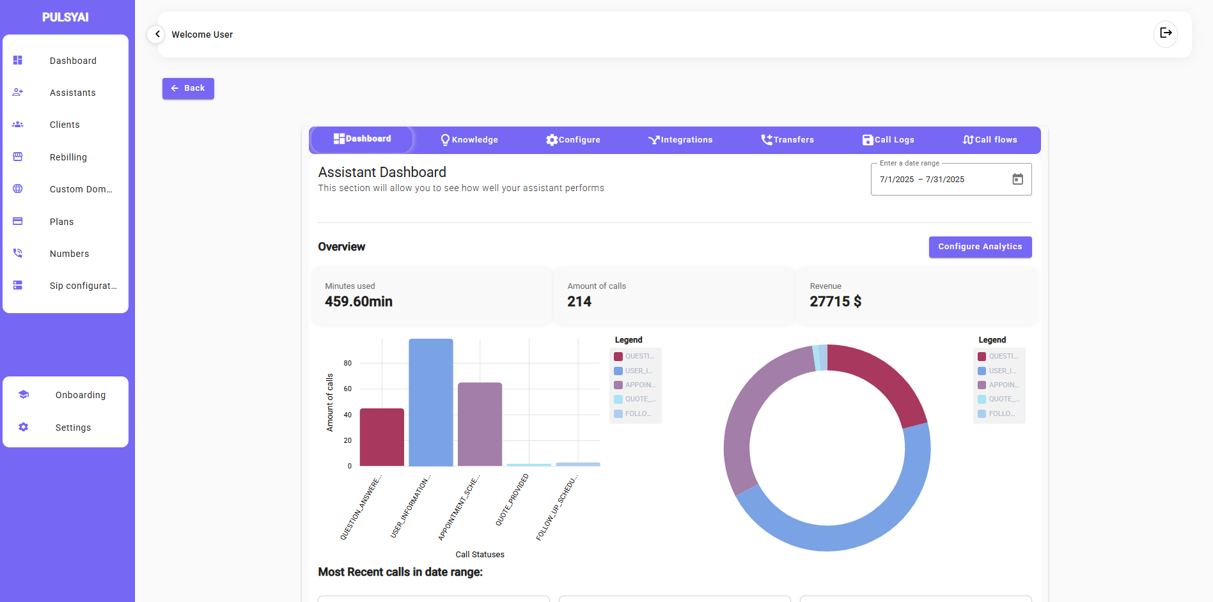
Task: Toggle QUOTE_... entry in donut chart legend
Action: tap(999, 399)
